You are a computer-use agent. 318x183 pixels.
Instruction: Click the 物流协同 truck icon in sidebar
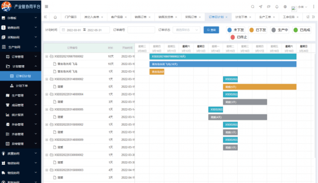[x=4, y=173]
